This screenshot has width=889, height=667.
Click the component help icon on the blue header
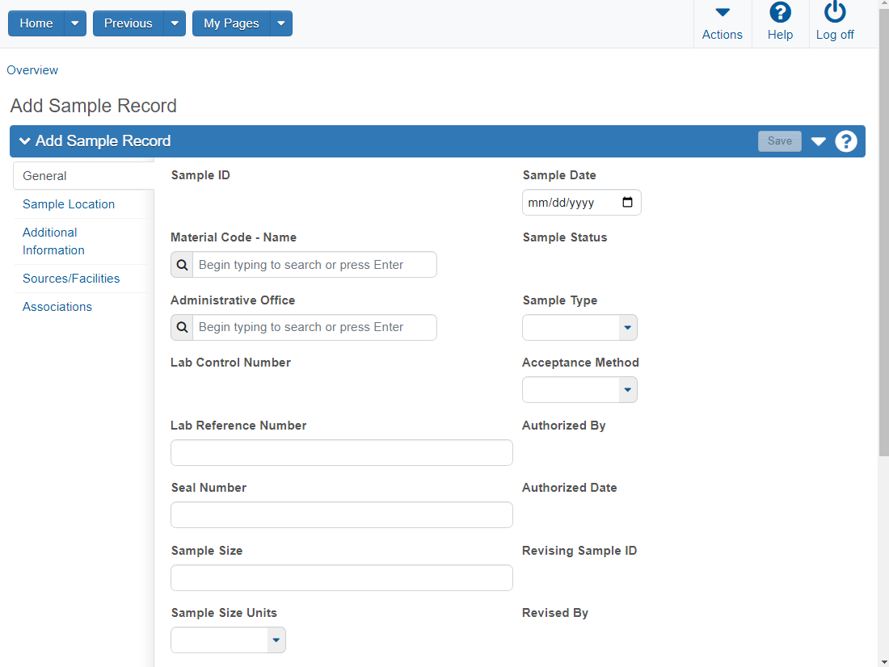point(845,141)
